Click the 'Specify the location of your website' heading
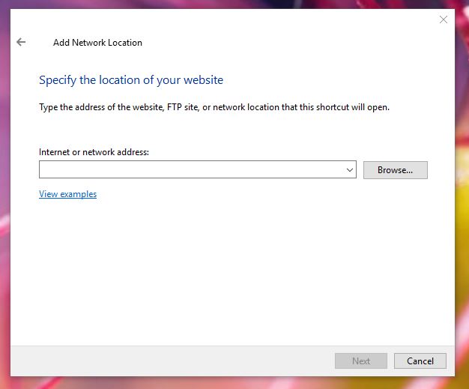469x389 pixels. pyautogui.click(x=131, y=80)
